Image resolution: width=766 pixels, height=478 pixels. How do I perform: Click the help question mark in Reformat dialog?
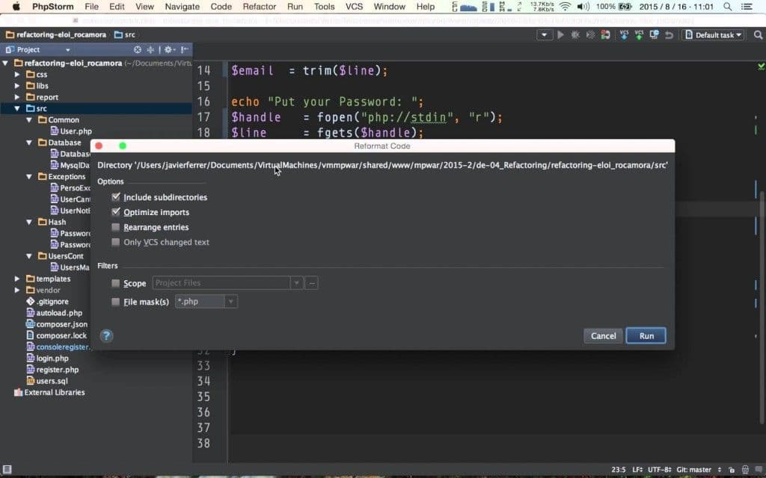[x=106, y=336]
